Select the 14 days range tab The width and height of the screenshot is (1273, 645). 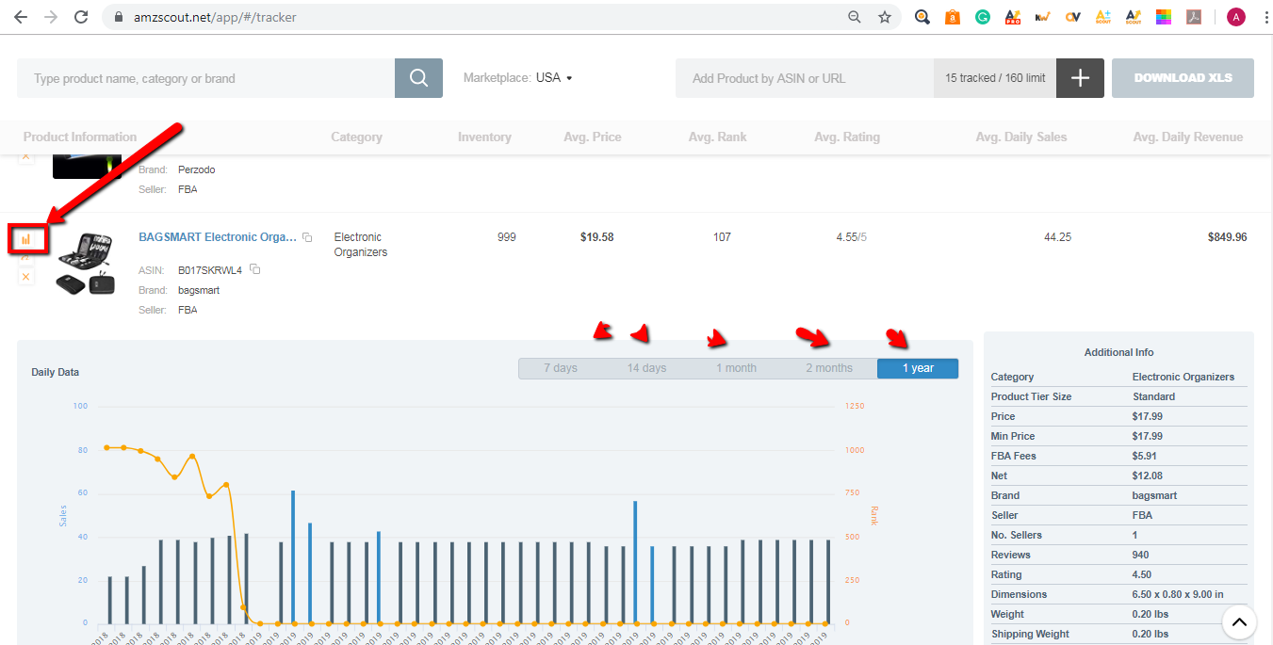[x=647, y=368]
